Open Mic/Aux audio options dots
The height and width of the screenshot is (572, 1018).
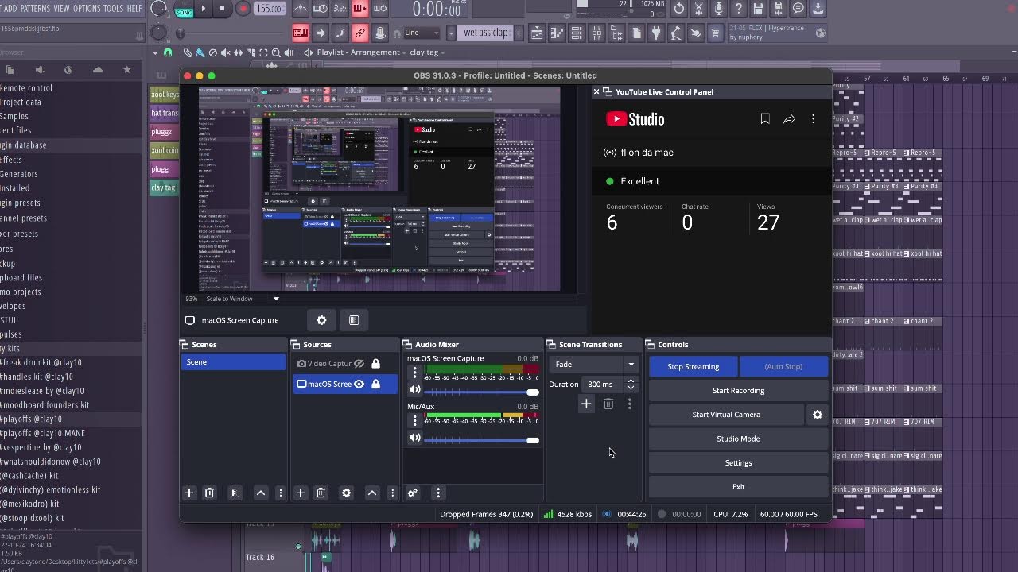pyautogui.click(x=414, y=420)
